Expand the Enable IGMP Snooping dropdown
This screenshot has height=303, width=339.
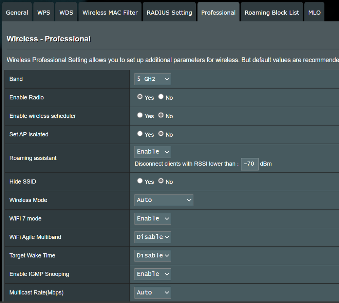tap(153, 274)
